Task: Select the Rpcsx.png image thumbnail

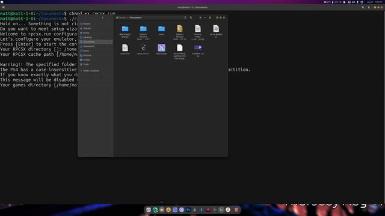Action: (x=161, y=49)
